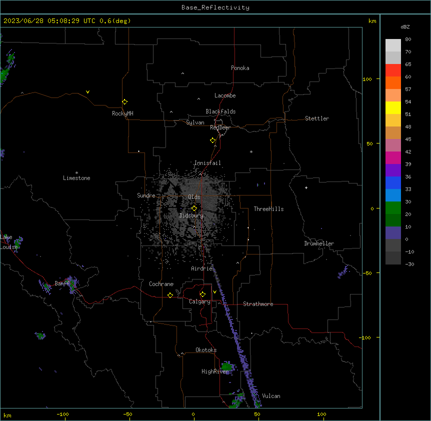Click the yellow diamond marker south of Cochrane
Image resolution: width=431 pixels, height=421 pixels.
(x=170, y=295)
